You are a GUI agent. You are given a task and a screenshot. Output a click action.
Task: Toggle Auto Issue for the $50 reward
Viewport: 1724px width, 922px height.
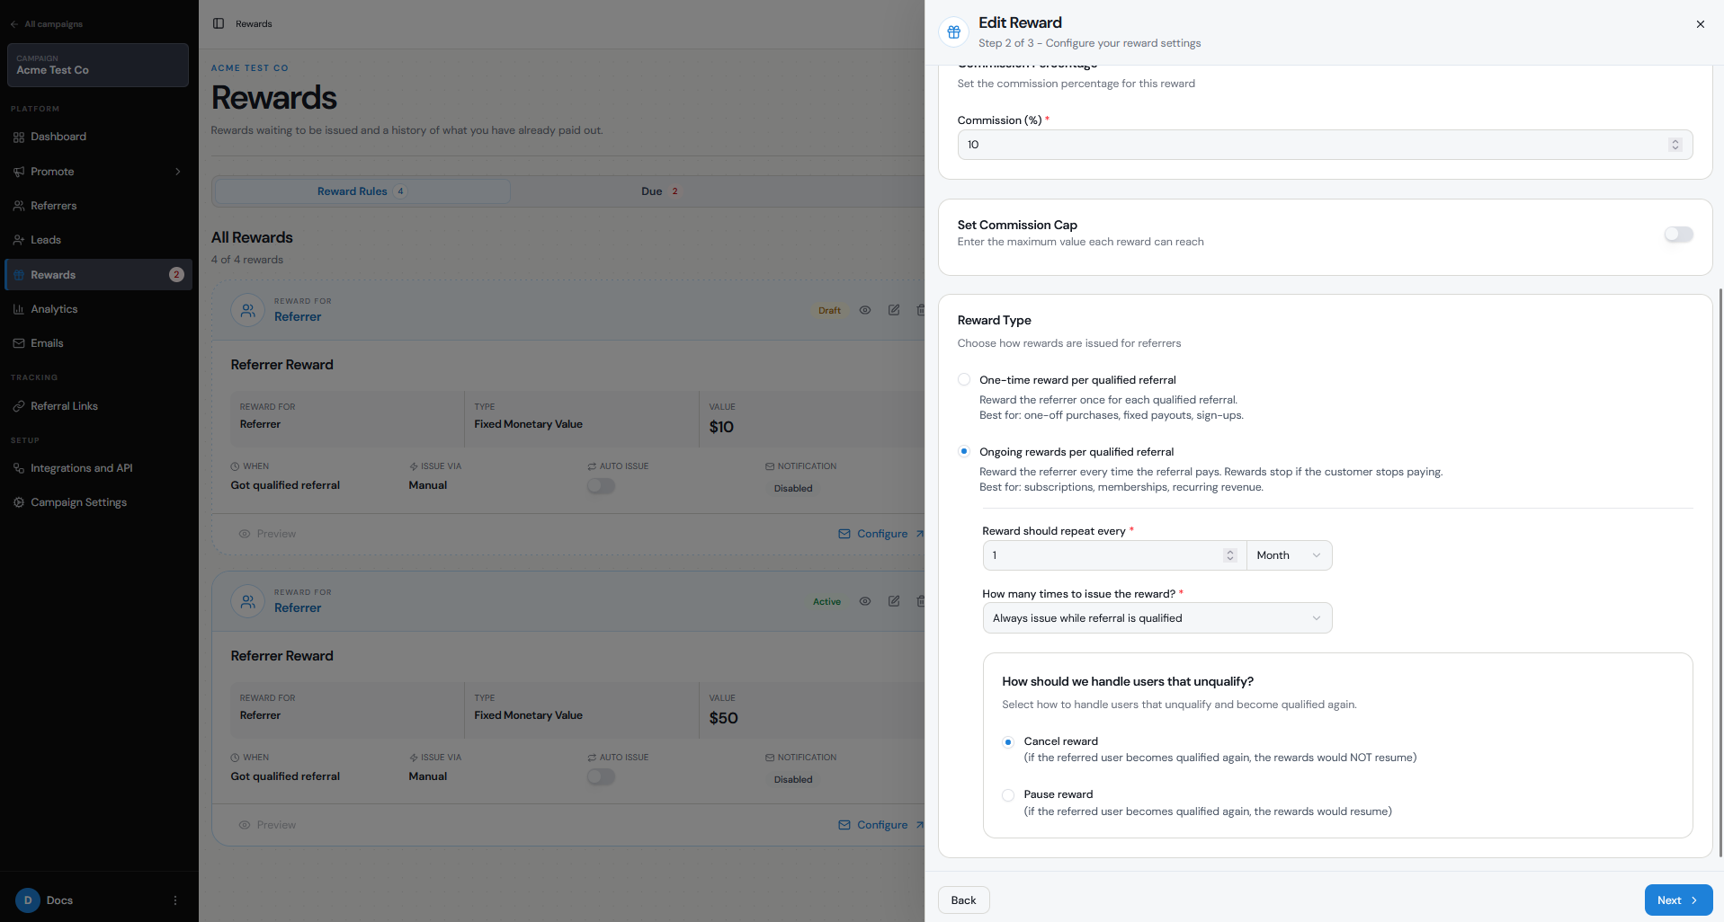click(601, 777)
